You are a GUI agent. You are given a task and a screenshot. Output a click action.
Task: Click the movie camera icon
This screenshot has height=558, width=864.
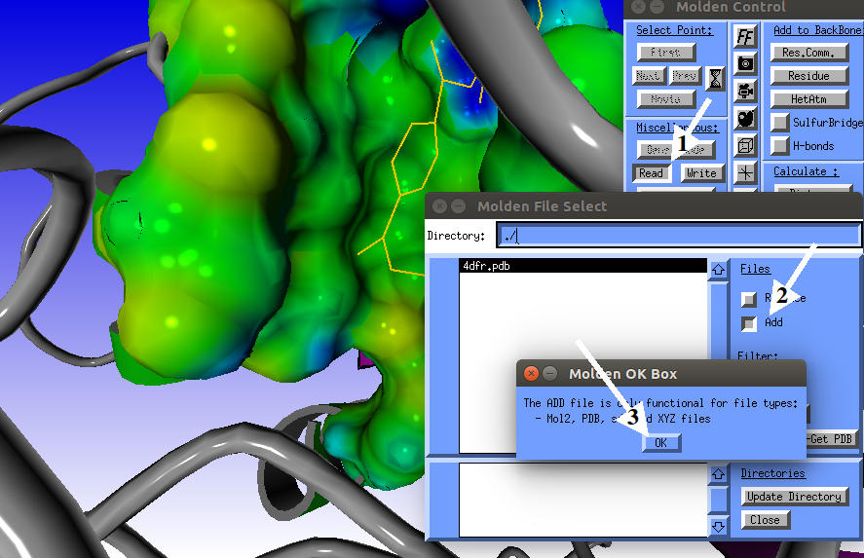tap(745, 91)
